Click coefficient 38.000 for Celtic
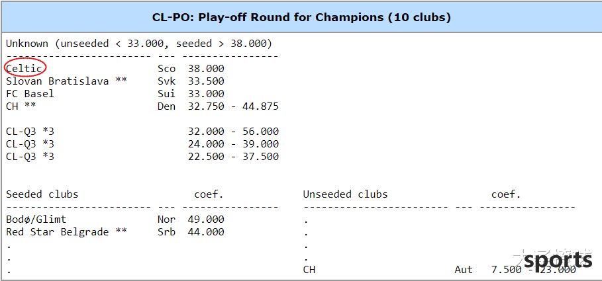This screenshot has width=602, height=281. click(206, 69)
